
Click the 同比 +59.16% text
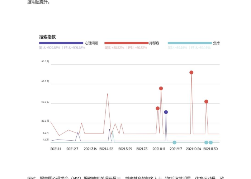[177, 48]
